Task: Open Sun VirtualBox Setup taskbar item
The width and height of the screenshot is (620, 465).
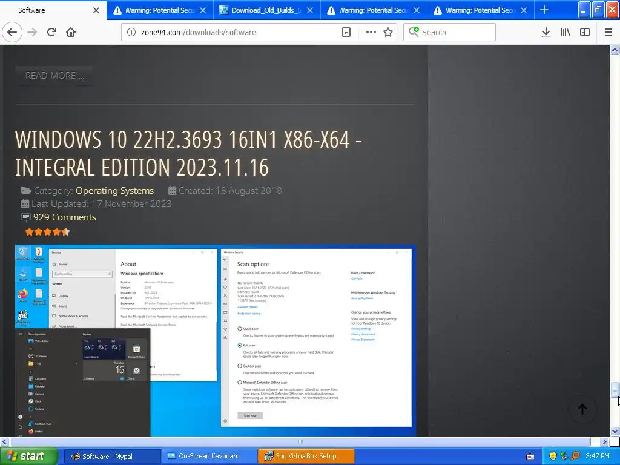Action: 306,457
